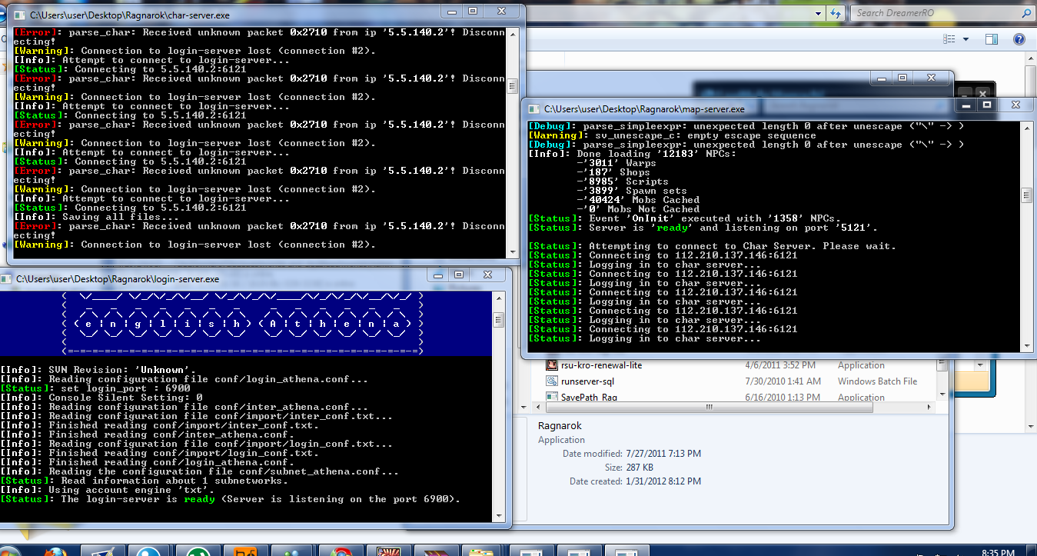Open Explorer help with the question mark icon
This screenshot has height=556, width=1037.
pyautogui.click(x=1019, y=39)
